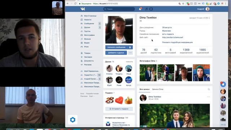Click the 62 подписчика counter
Viewport: 231px width, 130px height.
(156, 51)
